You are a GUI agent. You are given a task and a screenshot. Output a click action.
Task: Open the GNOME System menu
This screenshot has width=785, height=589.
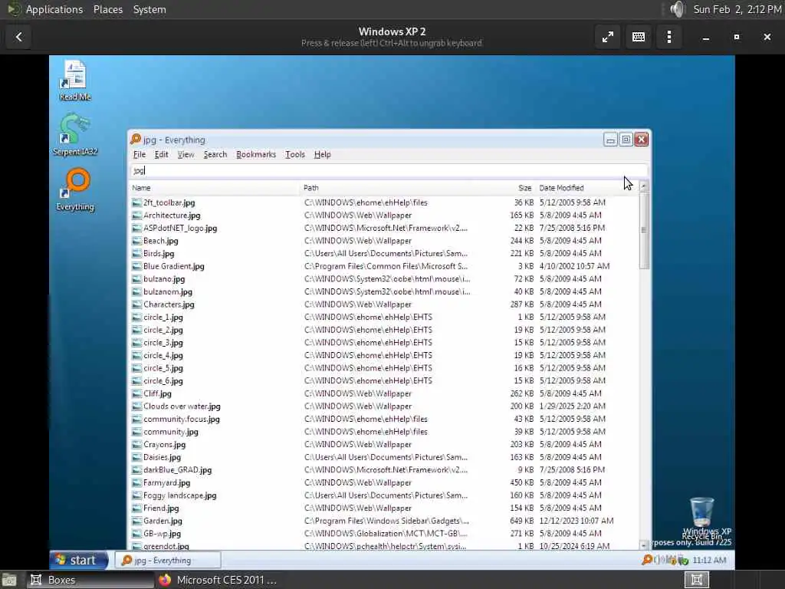coord(149,9)
